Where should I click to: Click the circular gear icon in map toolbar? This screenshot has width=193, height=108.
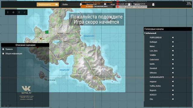[13, 12]
